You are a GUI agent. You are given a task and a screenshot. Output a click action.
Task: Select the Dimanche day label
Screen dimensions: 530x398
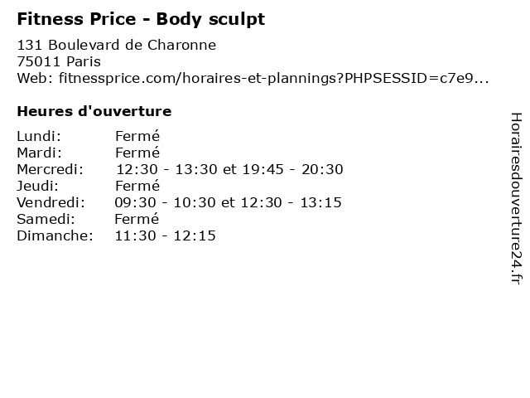click(55, 235)
